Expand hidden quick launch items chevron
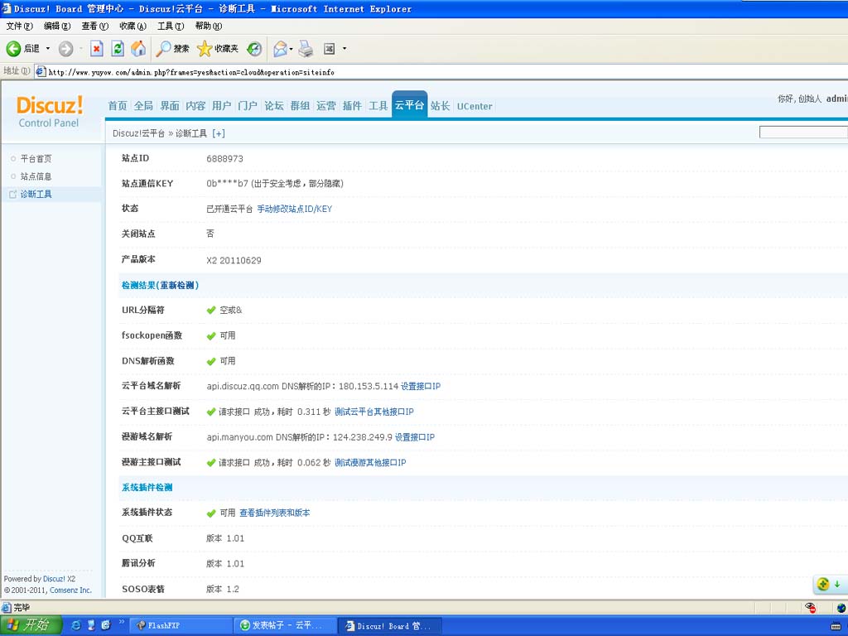Viewport: 848px width, 636px height. point(121,623)
